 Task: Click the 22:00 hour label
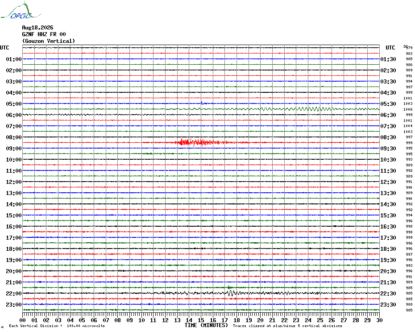[14, 293]
